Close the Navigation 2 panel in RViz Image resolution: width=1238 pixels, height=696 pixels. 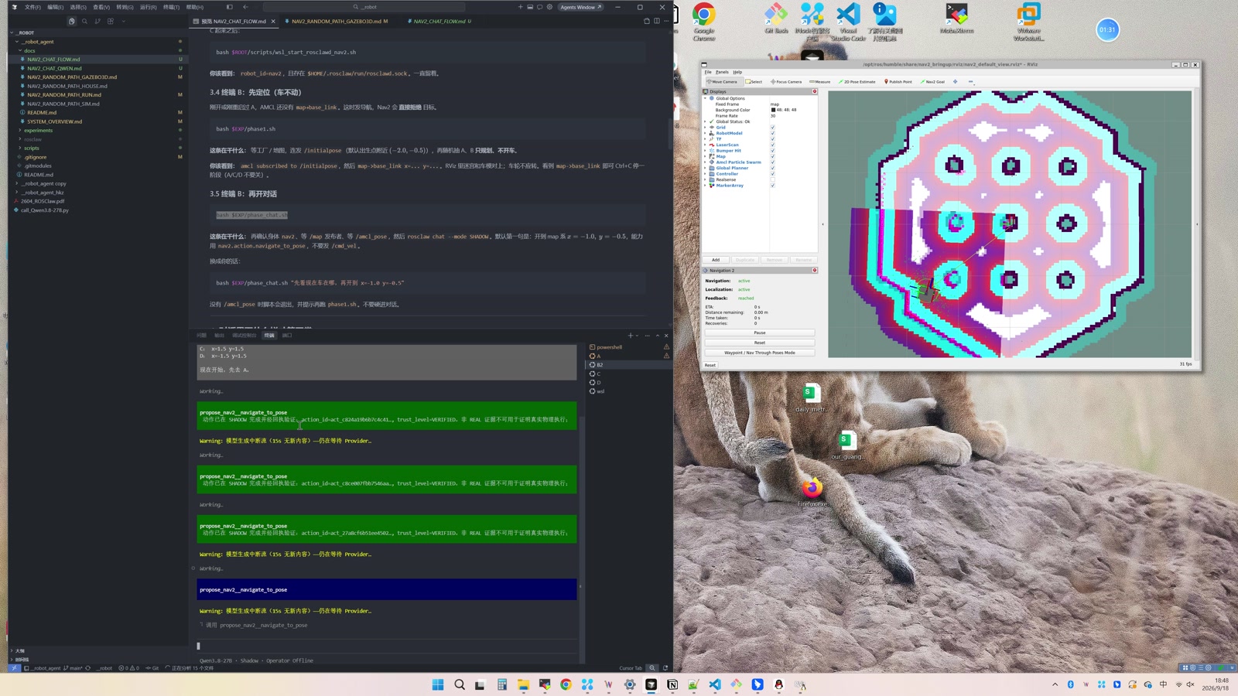click(815, 271)
